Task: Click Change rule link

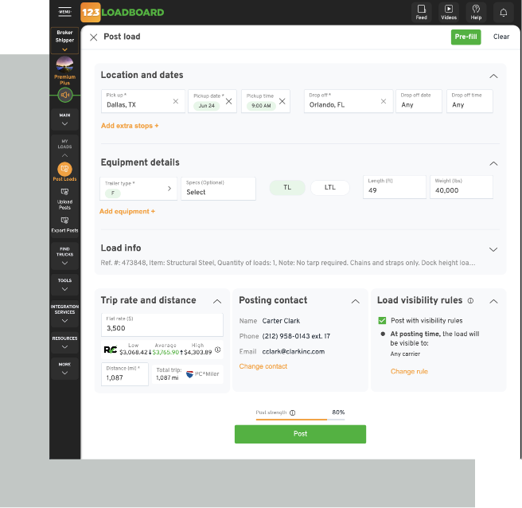Action: coord(409,371)
